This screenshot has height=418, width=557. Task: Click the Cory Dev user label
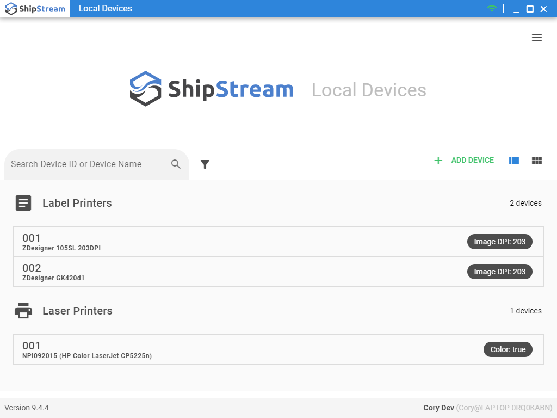click(x=438, y=408)
